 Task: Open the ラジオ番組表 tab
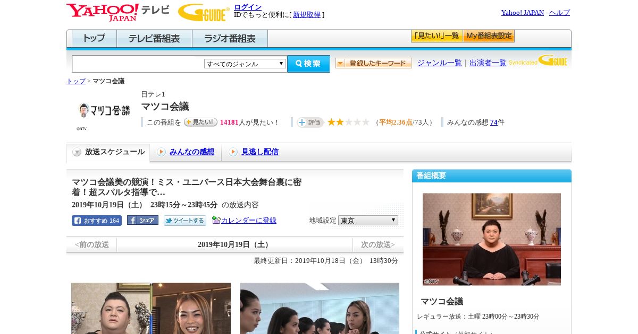click(x=230, y=39)
